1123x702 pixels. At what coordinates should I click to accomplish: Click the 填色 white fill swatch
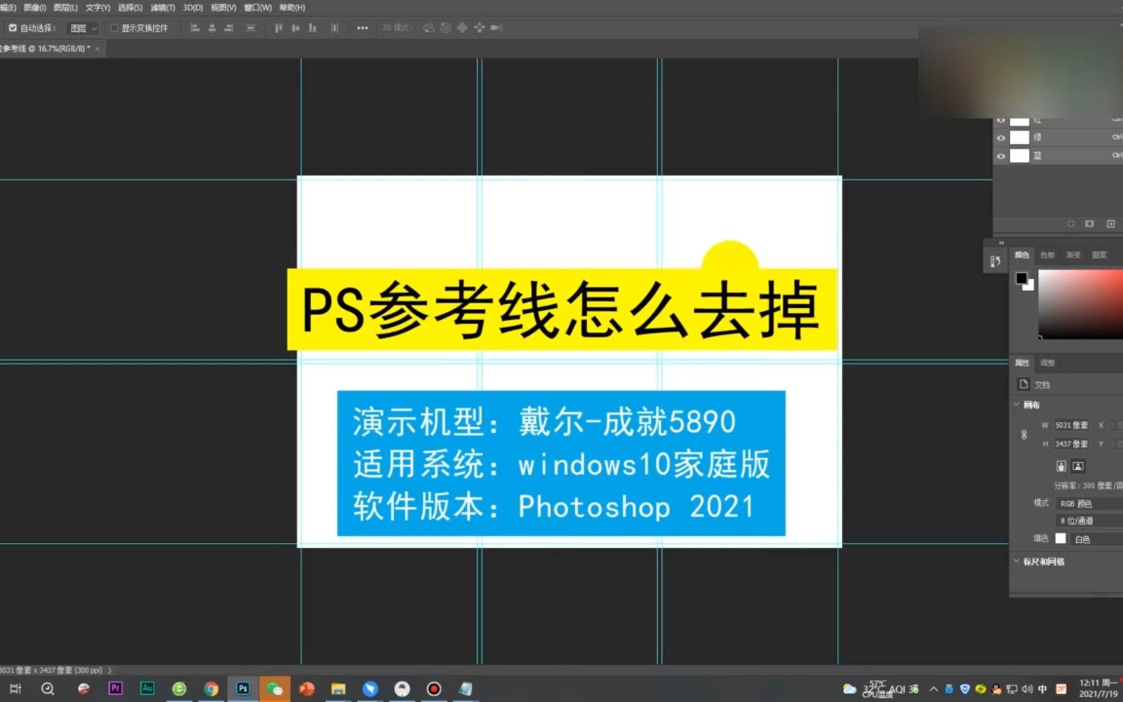[1061, 538]
